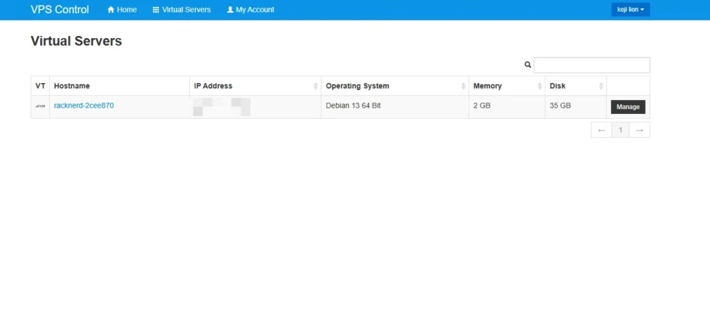This screenshot has width=710, height=313.
Task: Open the racknerd-2cee870 hostname link
Action: point(84,106)
